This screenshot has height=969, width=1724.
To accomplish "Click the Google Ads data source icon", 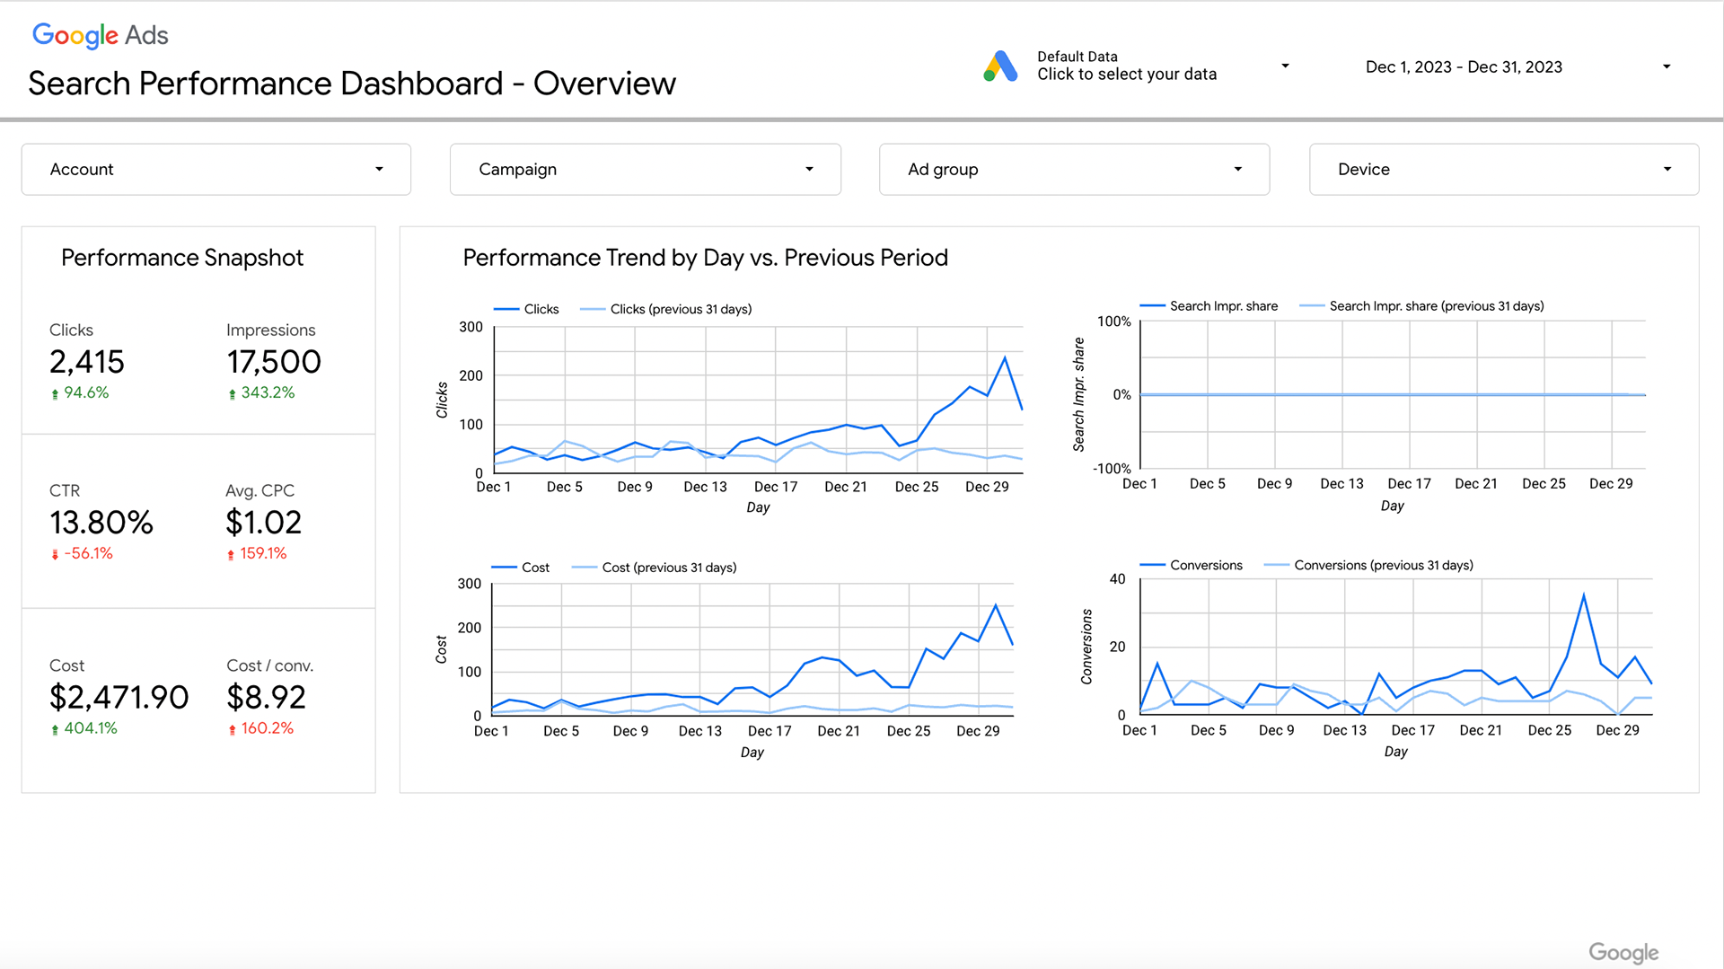I will [1000, 66].
